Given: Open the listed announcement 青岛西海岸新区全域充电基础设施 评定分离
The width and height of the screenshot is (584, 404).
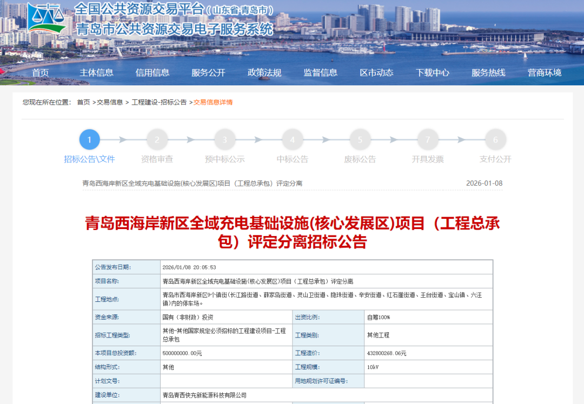Looking at the screenshot, I should (192, 184).
